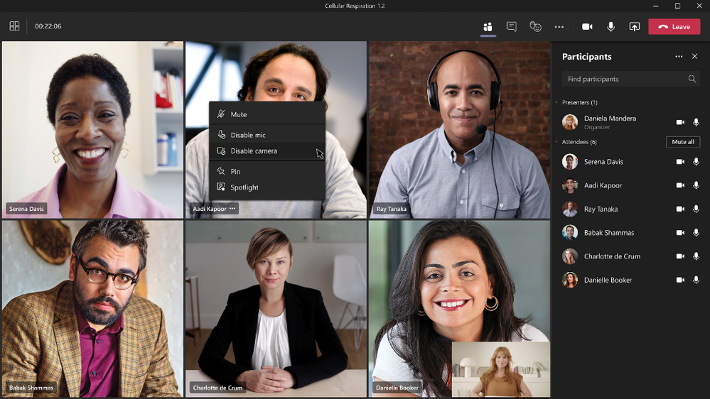Minimize the Cellular Respiration window

tap(656, 6)
